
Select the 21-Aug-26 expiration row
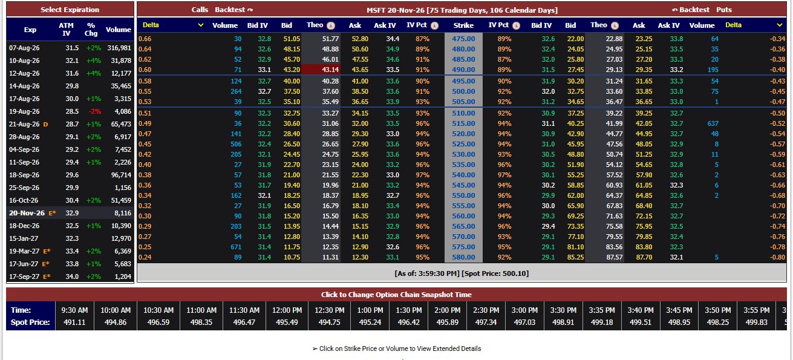(70, 124)
